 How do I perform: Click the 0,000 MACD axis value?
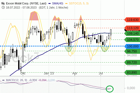pyautogui.click(x=131, y=88)
